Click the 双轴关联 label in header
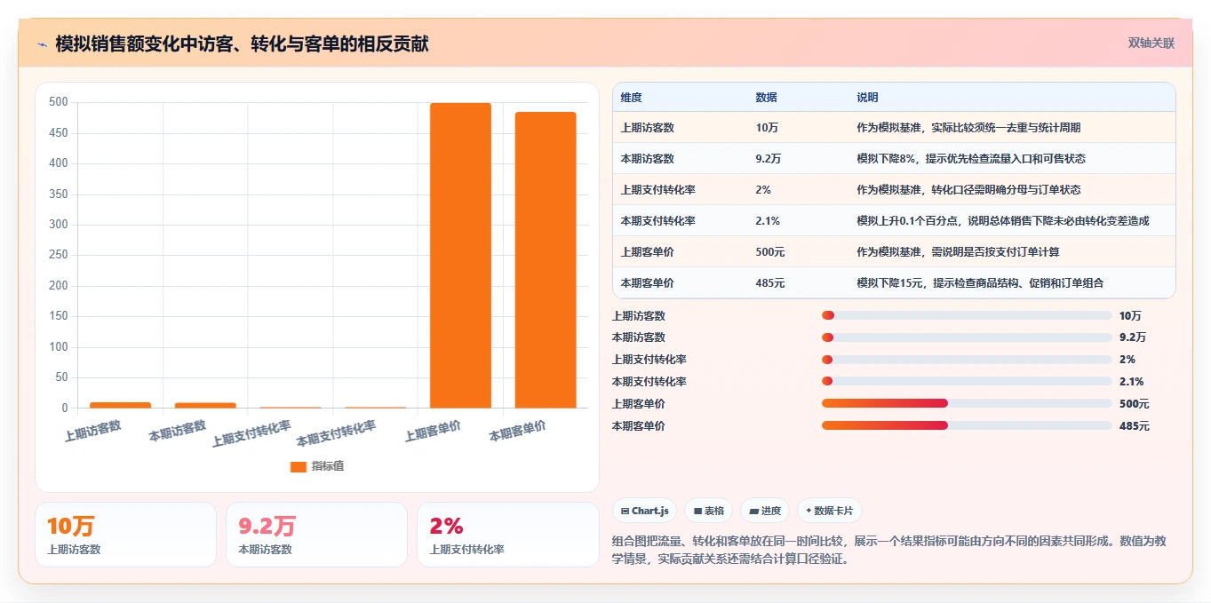Image resolution: width=1211 pixels, height=603 pixels. 1151,44
